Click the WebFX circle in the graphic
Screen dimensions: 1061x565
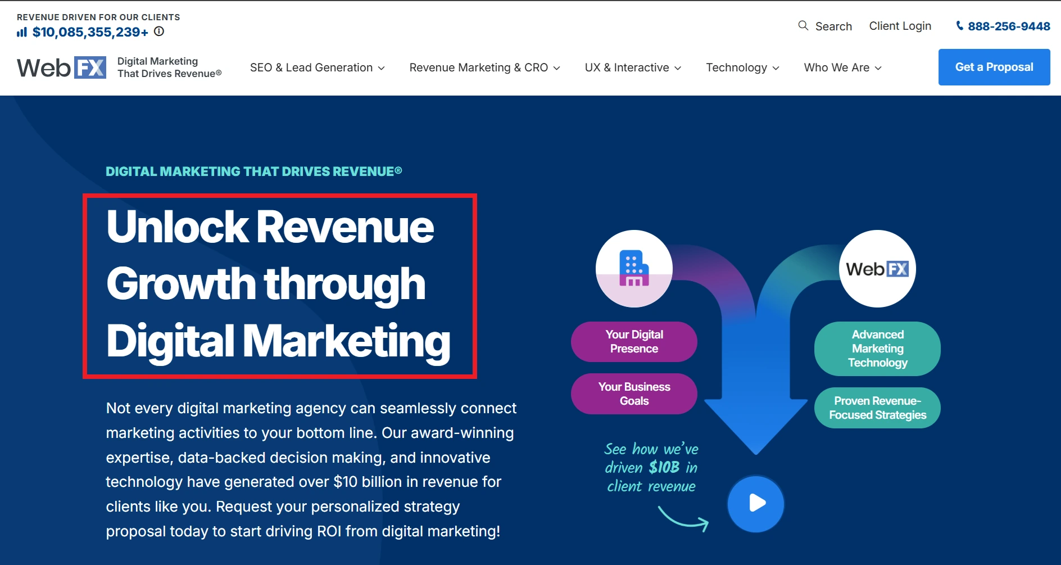(877, 269)
